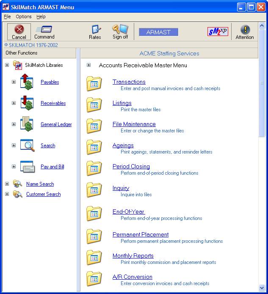Expand the Search tree node
Image resolution: width=268 pixels, height=294 pixels.
[14, 146]
